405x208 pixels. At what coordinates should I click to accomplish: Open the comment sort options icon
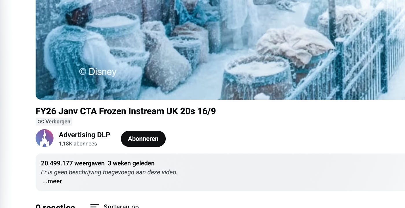[x=95, y=206]
